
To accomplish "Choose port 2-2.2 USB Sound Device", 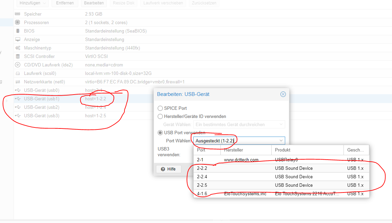I will pos(281,168).
